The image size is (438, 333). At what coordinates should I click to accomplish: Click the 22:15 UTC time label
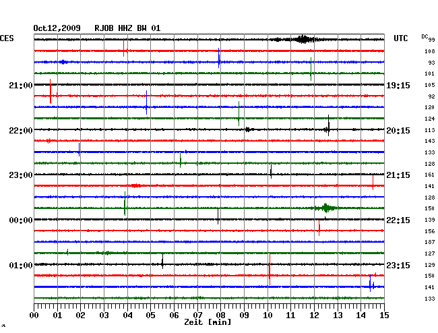click(x=398, y=220)
